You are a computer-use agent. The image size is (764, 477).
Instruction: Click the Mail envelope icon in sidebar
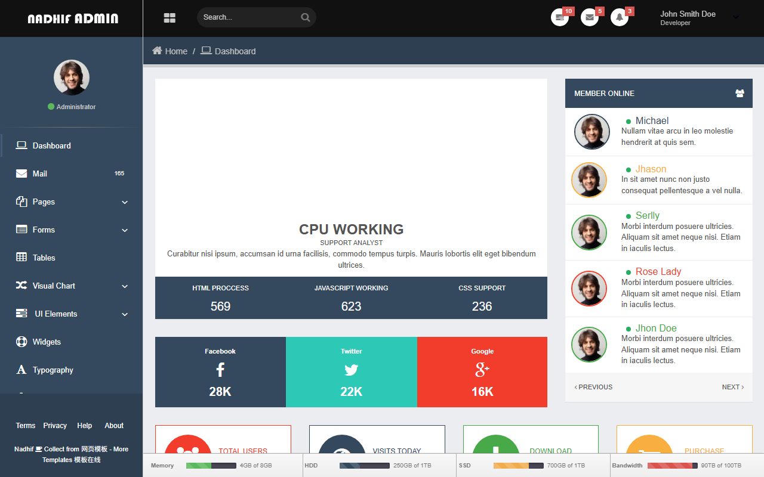click(21, 174)
